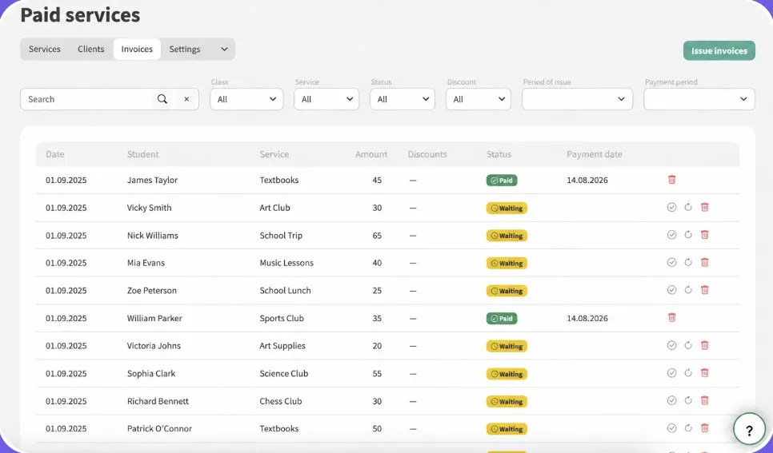Screen dimensions: 773x453
Task: Select student name Sophia Clark
Action: click(x=151, y=373)
